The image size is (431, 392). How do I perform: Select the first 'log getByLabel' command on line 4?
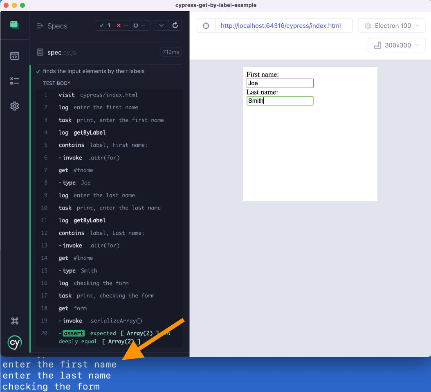point(109,133)
